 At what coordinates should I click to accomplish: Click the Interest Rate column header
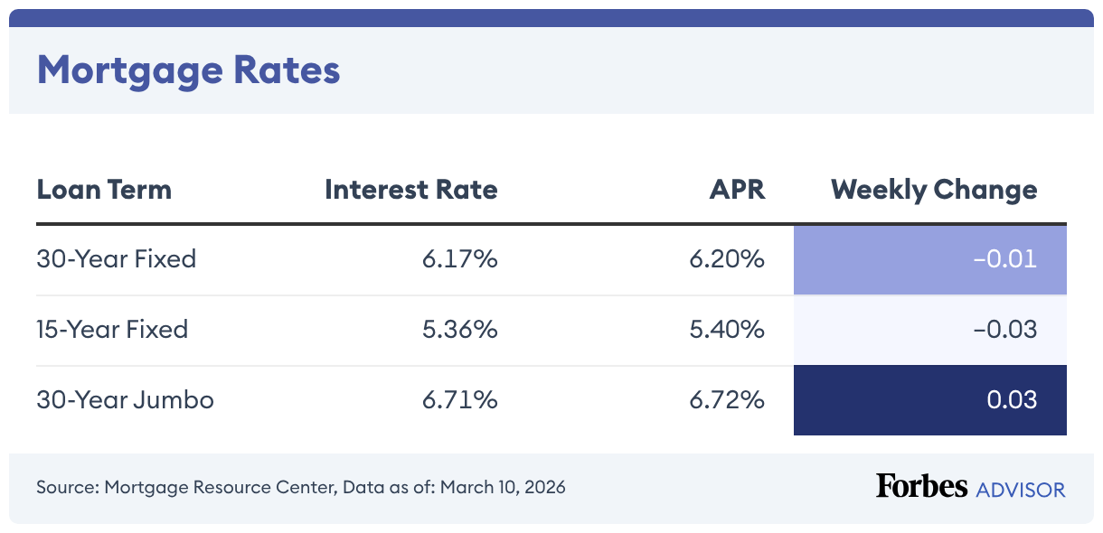410,190
